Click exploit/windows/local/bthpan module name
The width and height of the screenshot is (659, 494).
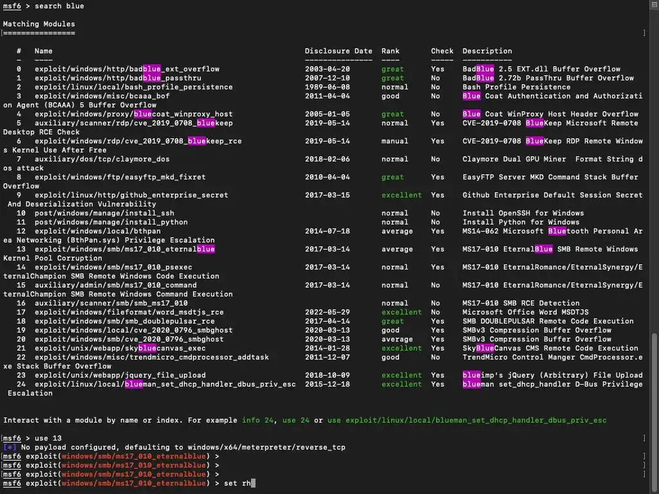98,232
